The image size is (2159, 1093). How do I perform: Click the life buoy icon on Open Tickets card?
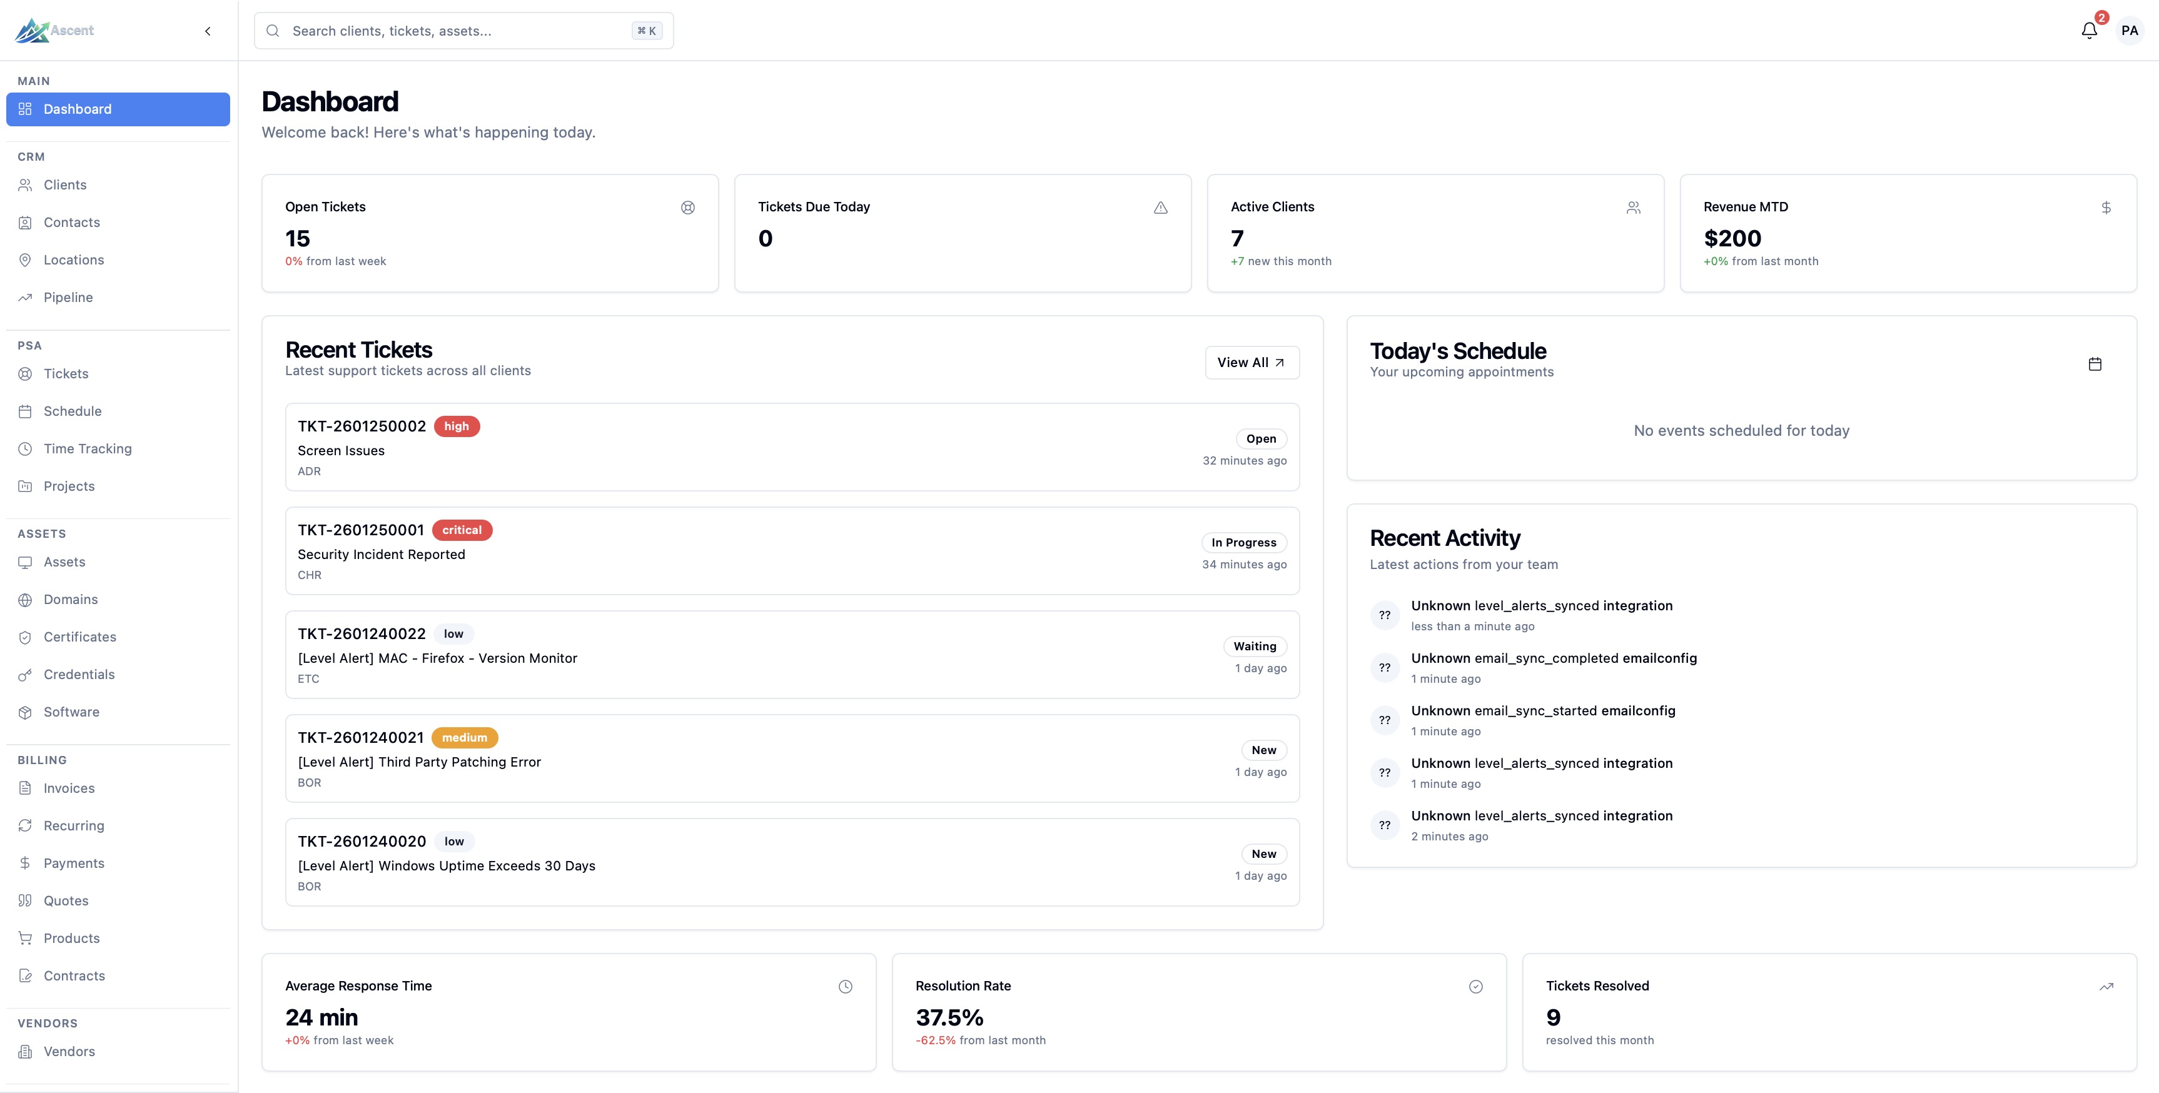(687, 207)
